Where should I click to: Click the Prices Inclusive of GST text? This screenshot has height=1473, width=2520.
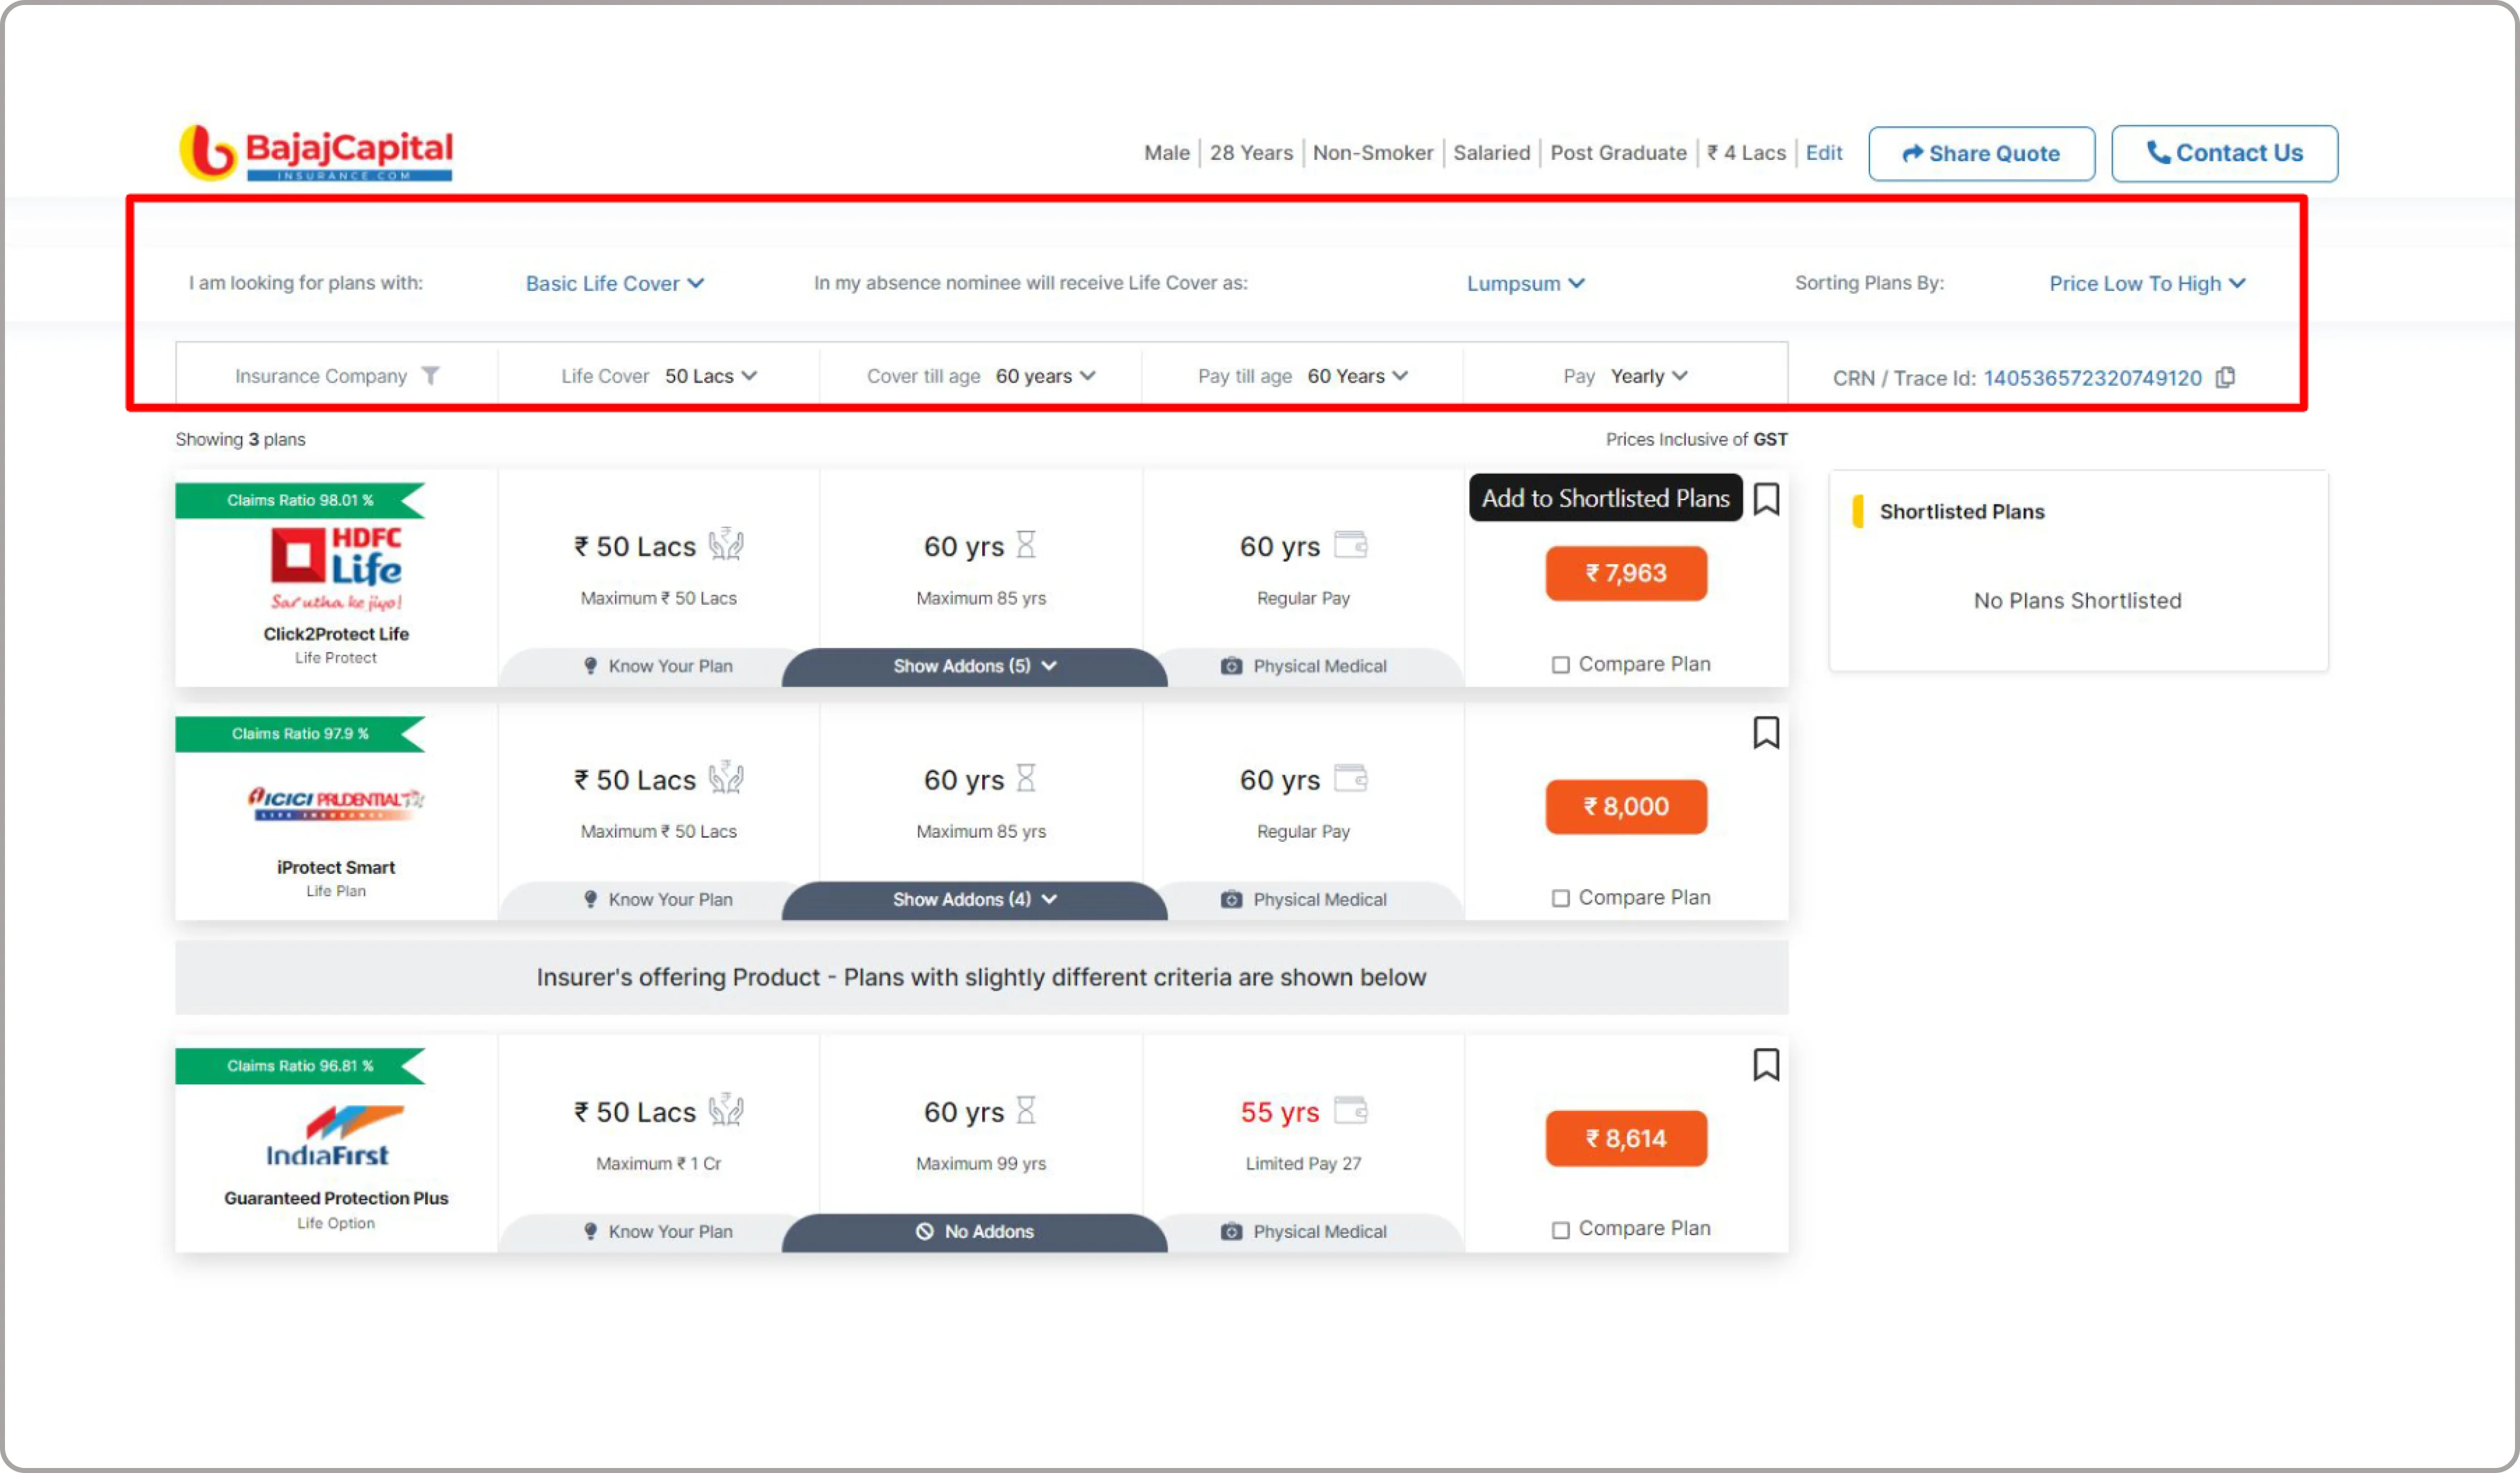pos(1696,439)
